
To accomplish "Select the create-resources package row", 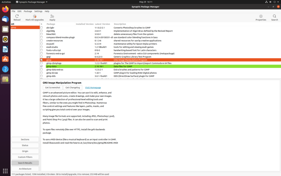I will (x=160, y=41).
